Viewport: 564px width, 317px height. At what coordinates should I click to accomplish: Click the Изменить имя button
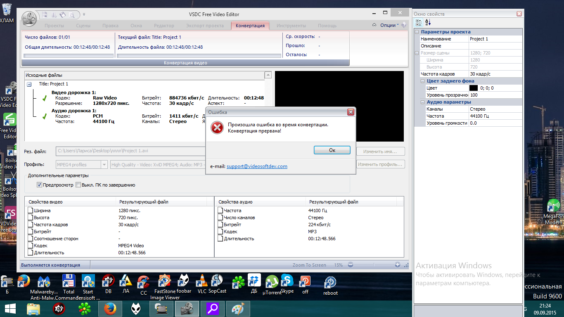coord(381,151)
